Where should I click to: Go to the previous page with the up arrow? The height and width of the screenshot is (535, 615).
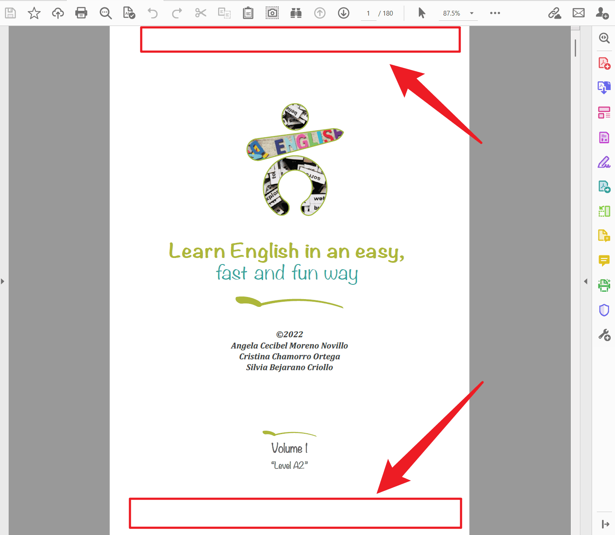[x=320, y=13]
